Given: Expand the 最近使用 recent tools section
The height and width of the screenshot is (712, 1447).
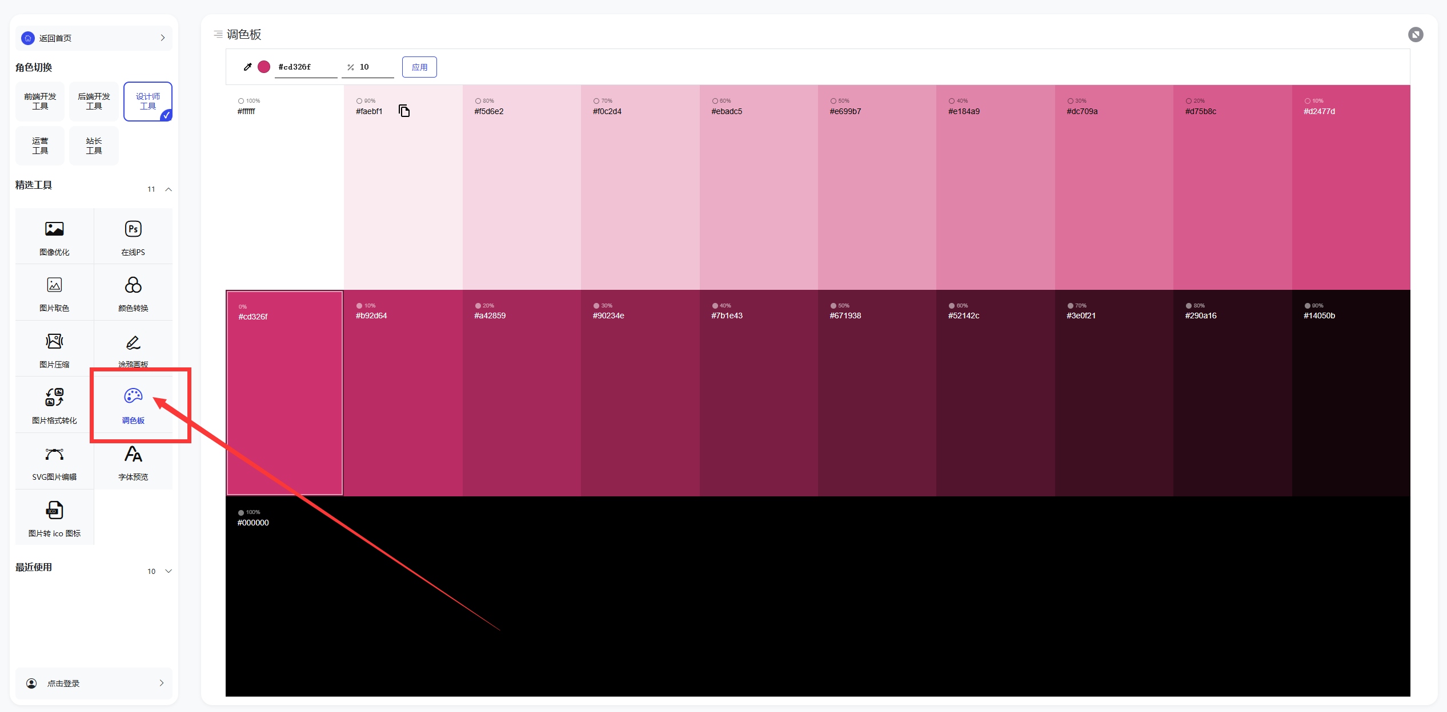Looking at the screenshot, I should 169,571.
